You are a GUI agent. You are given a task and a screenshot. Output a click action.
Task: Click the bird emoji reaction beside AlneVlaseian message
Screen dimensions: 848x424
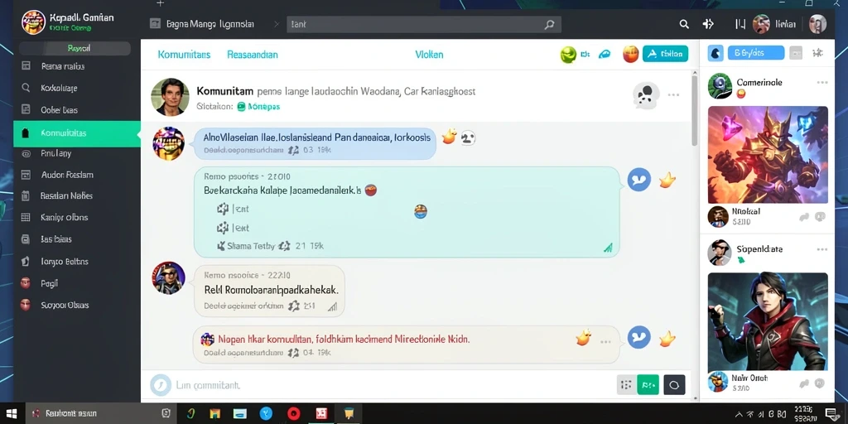449,137
